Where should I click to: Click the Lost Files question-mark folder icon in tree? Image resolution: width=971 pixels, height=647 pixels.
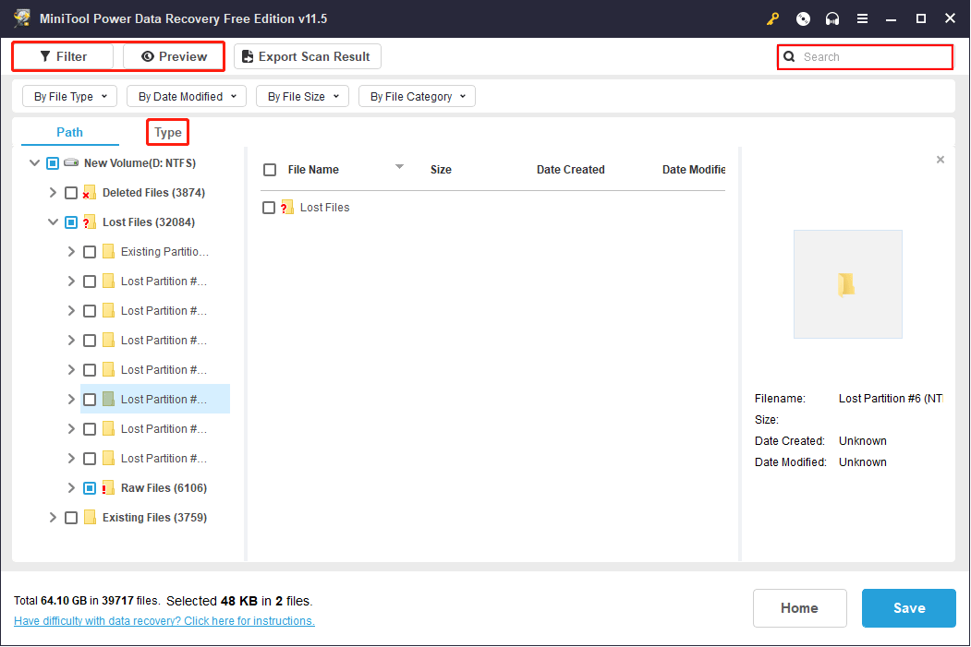pos(90,222)
